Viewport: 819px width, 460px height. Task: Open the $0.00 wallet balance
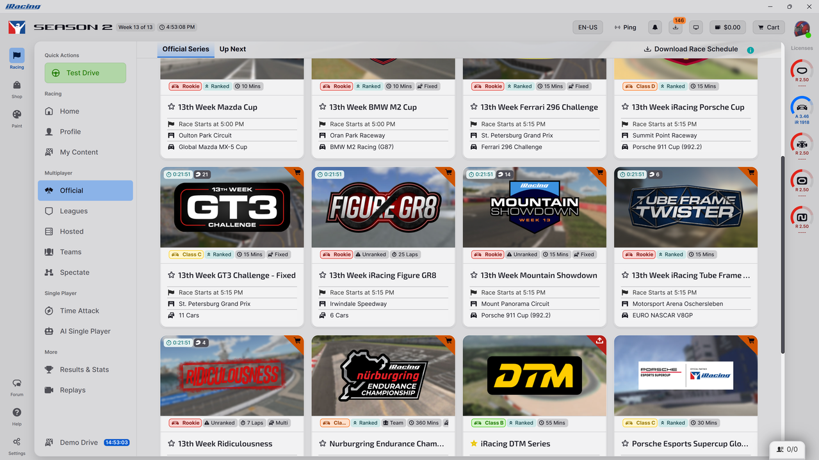[x=727, y=28]
